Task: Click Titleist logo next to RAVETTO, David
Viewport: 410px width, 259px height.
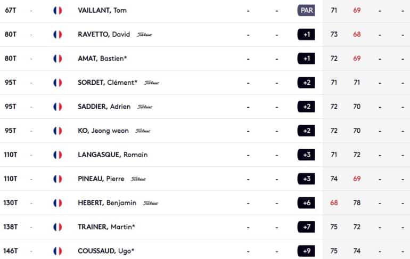Action: pyautogui.click(x=144, y=35)
